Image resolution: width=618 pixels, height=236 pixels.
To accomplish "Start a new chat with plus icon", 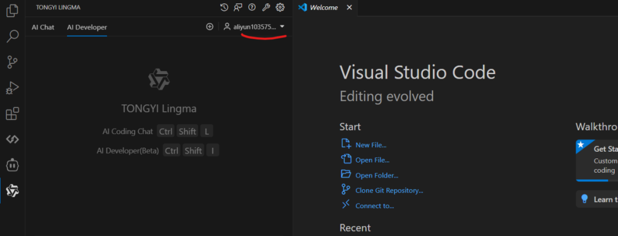I will [209, 27].
